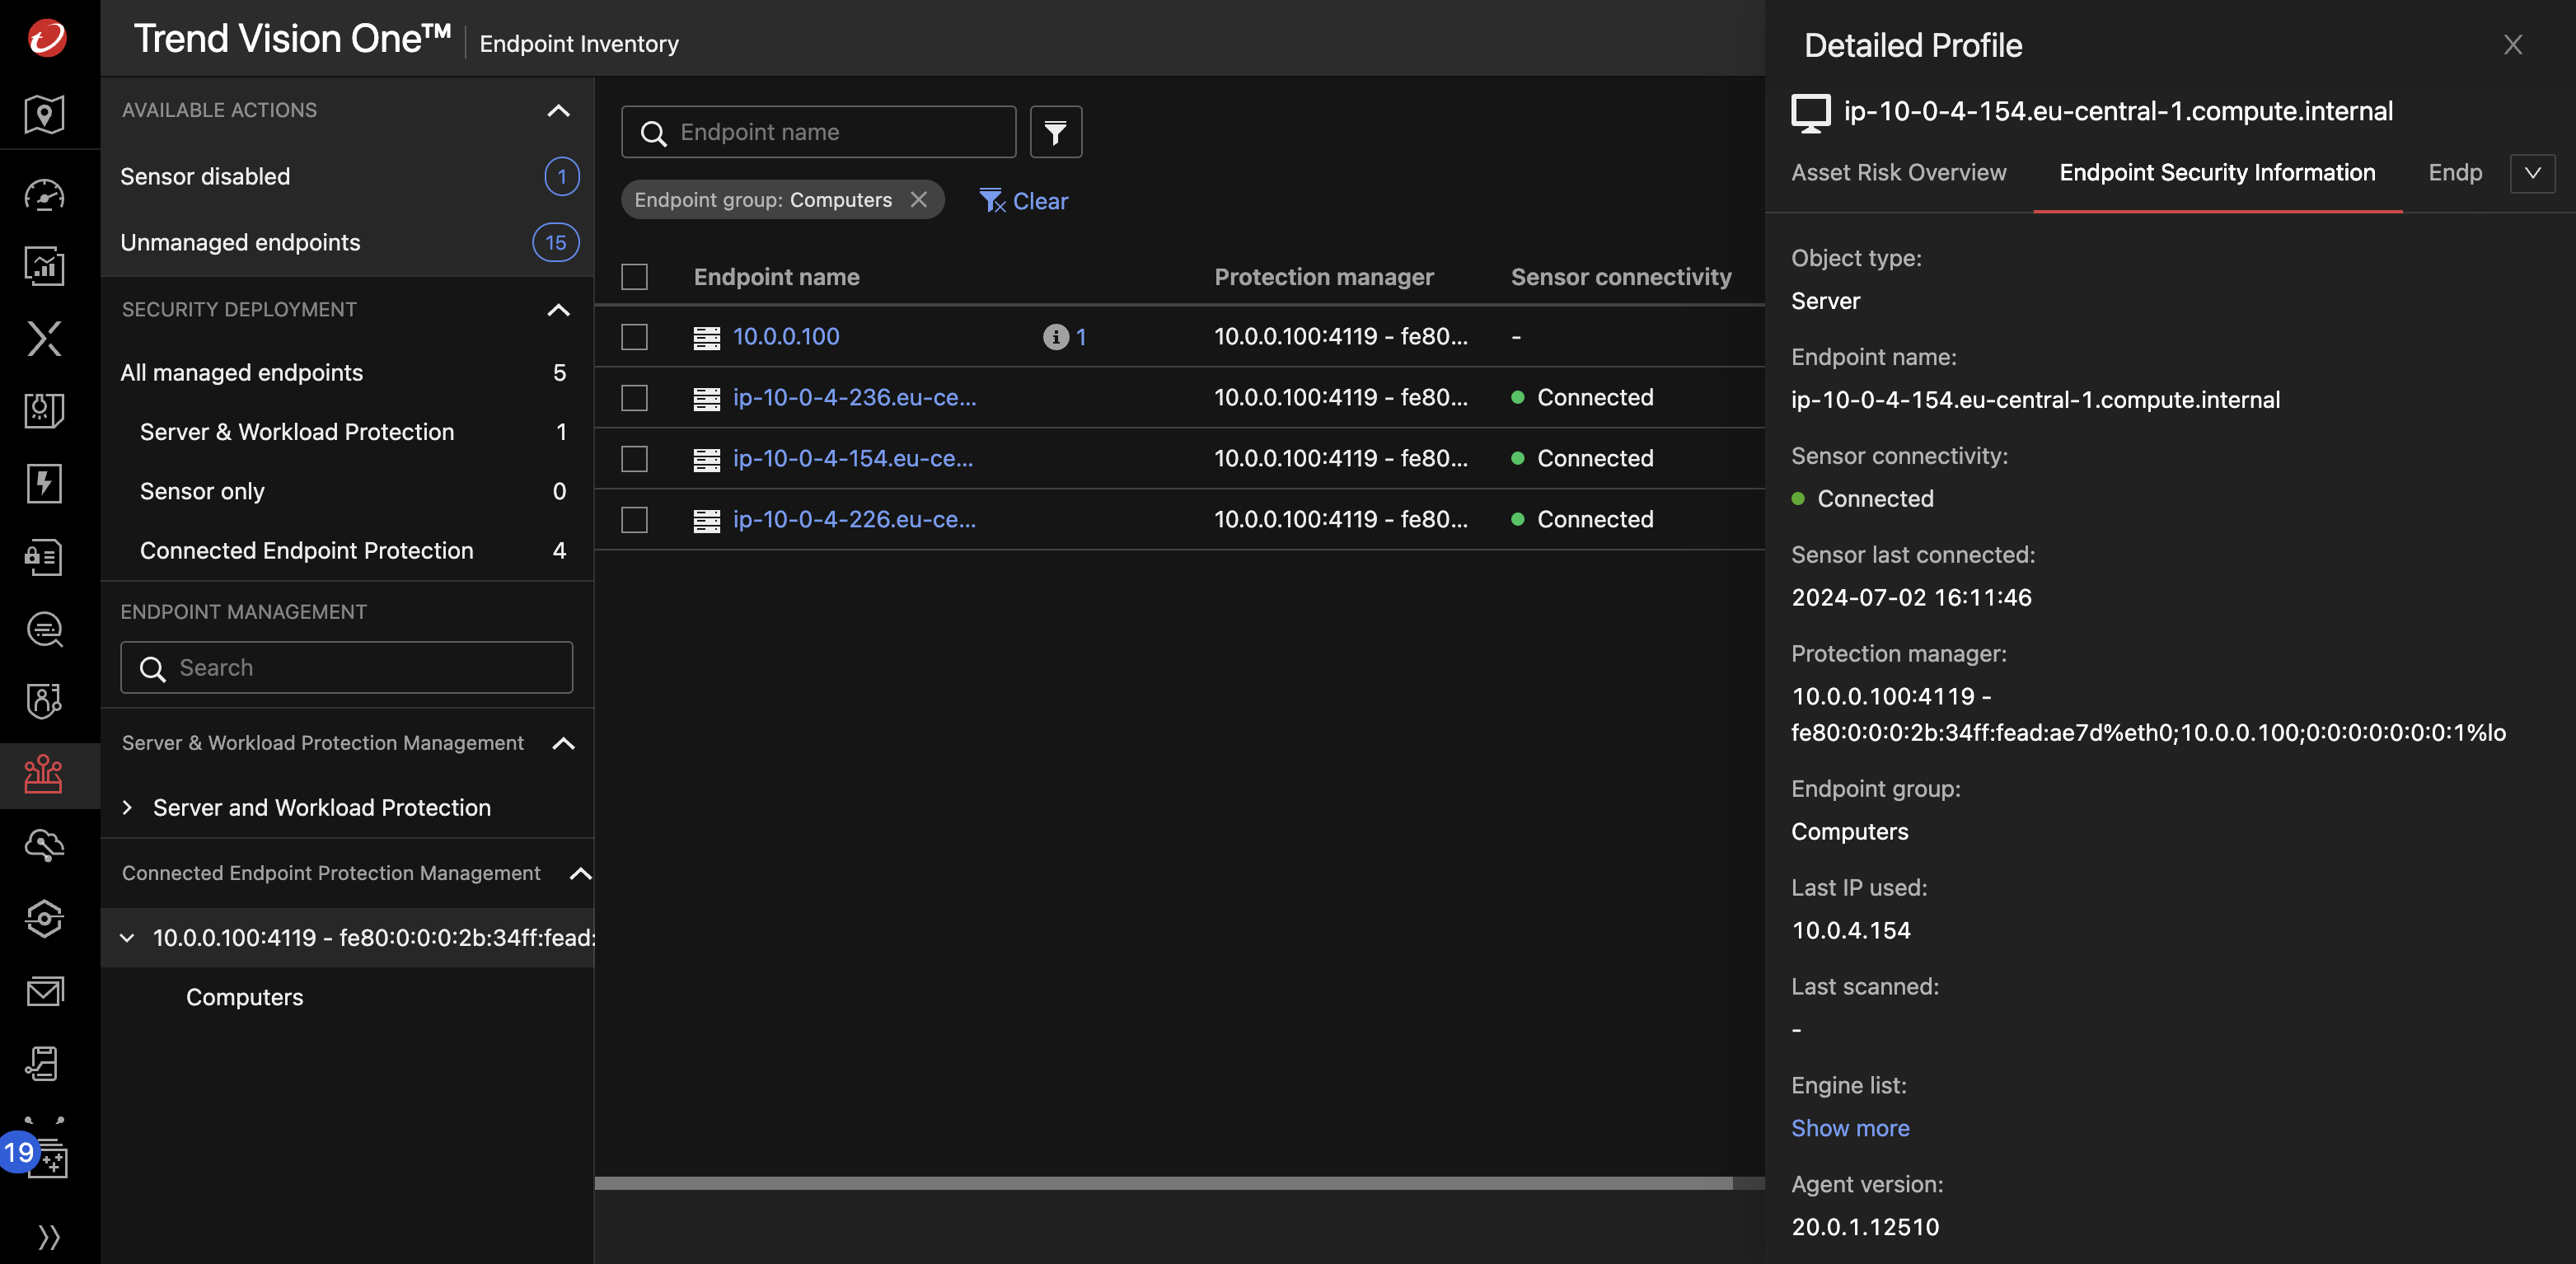
Task: Select the Computers group in tree
Action: coord(244,998)
